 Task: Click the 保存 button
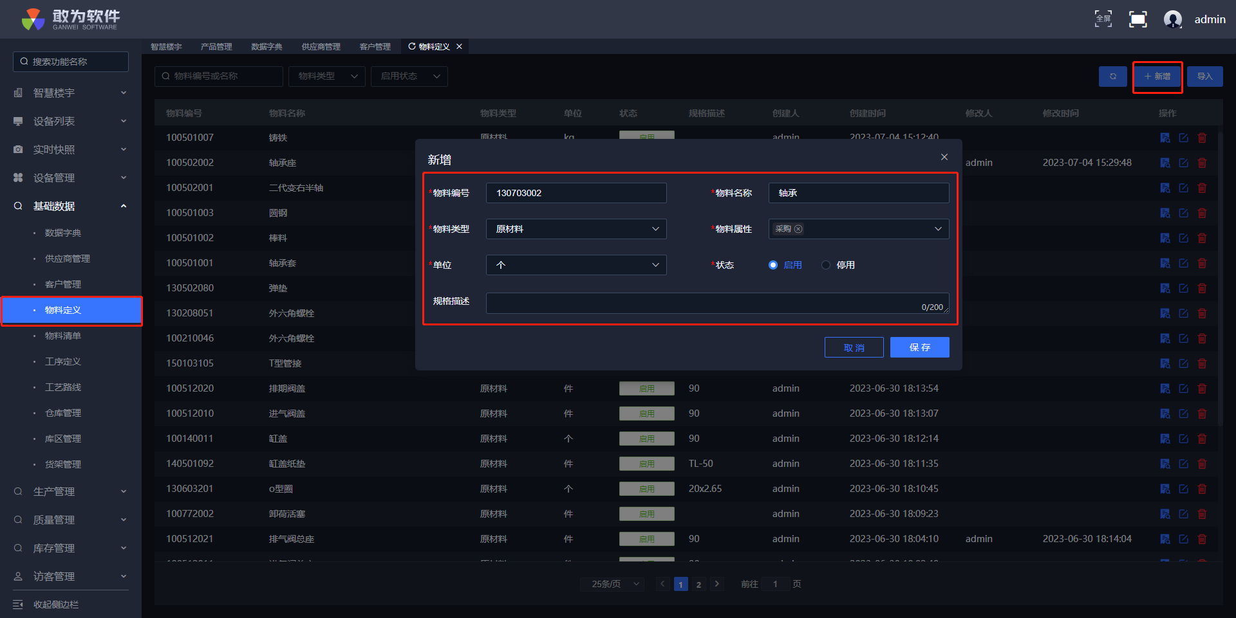coord(919,347)
